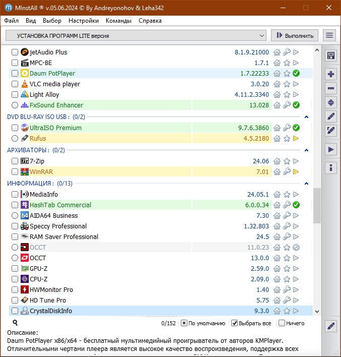Collapse the DVD BLU-RAY ISO USB section
This screenshot has height=357, width=341.
[306, 117]
